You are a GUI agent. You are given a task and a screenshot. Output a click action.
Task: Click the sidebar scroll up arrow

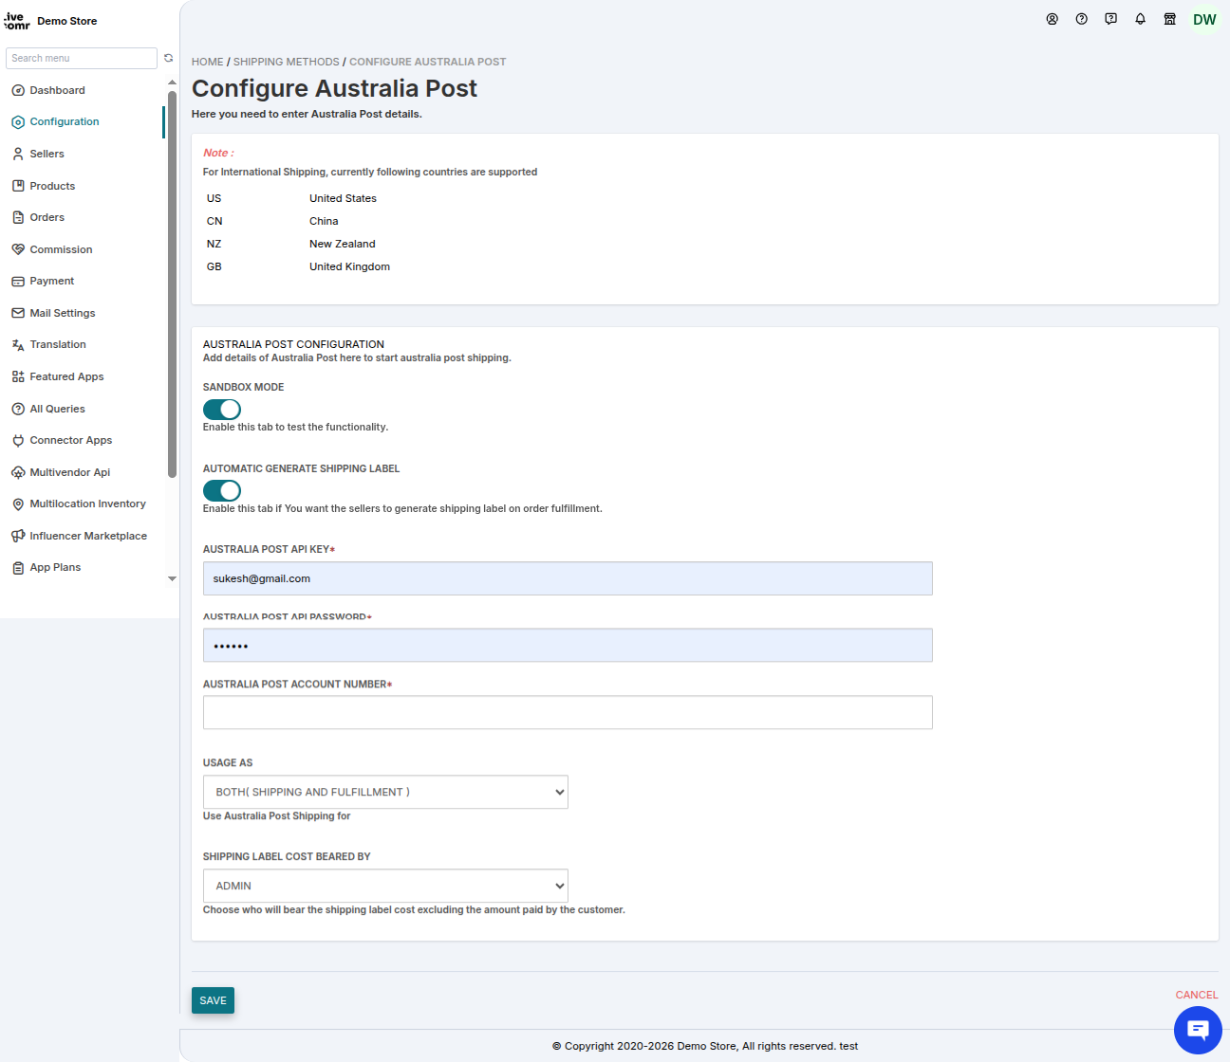coord(172,82)
